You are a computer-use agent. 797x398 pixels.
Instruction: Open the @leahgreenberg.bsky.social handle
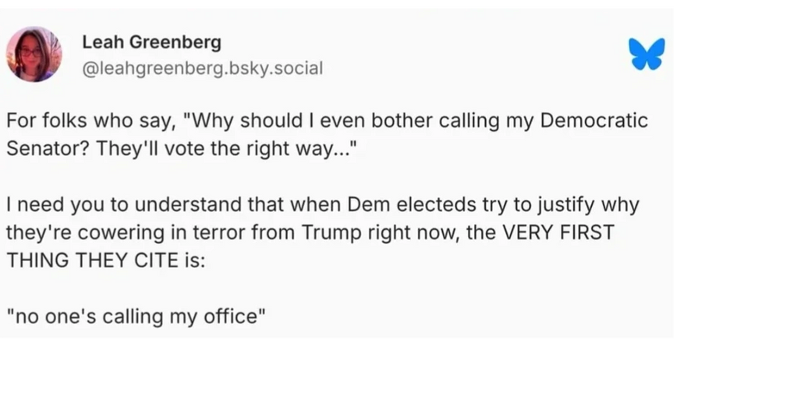[x=202, y=68]
